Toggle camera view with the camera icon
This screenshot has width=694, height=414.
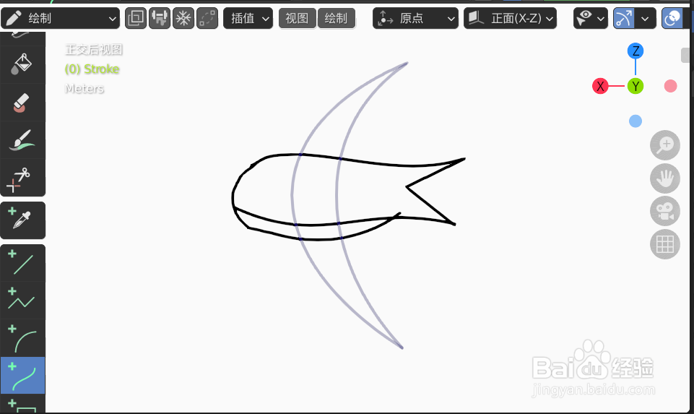[665, 211]
